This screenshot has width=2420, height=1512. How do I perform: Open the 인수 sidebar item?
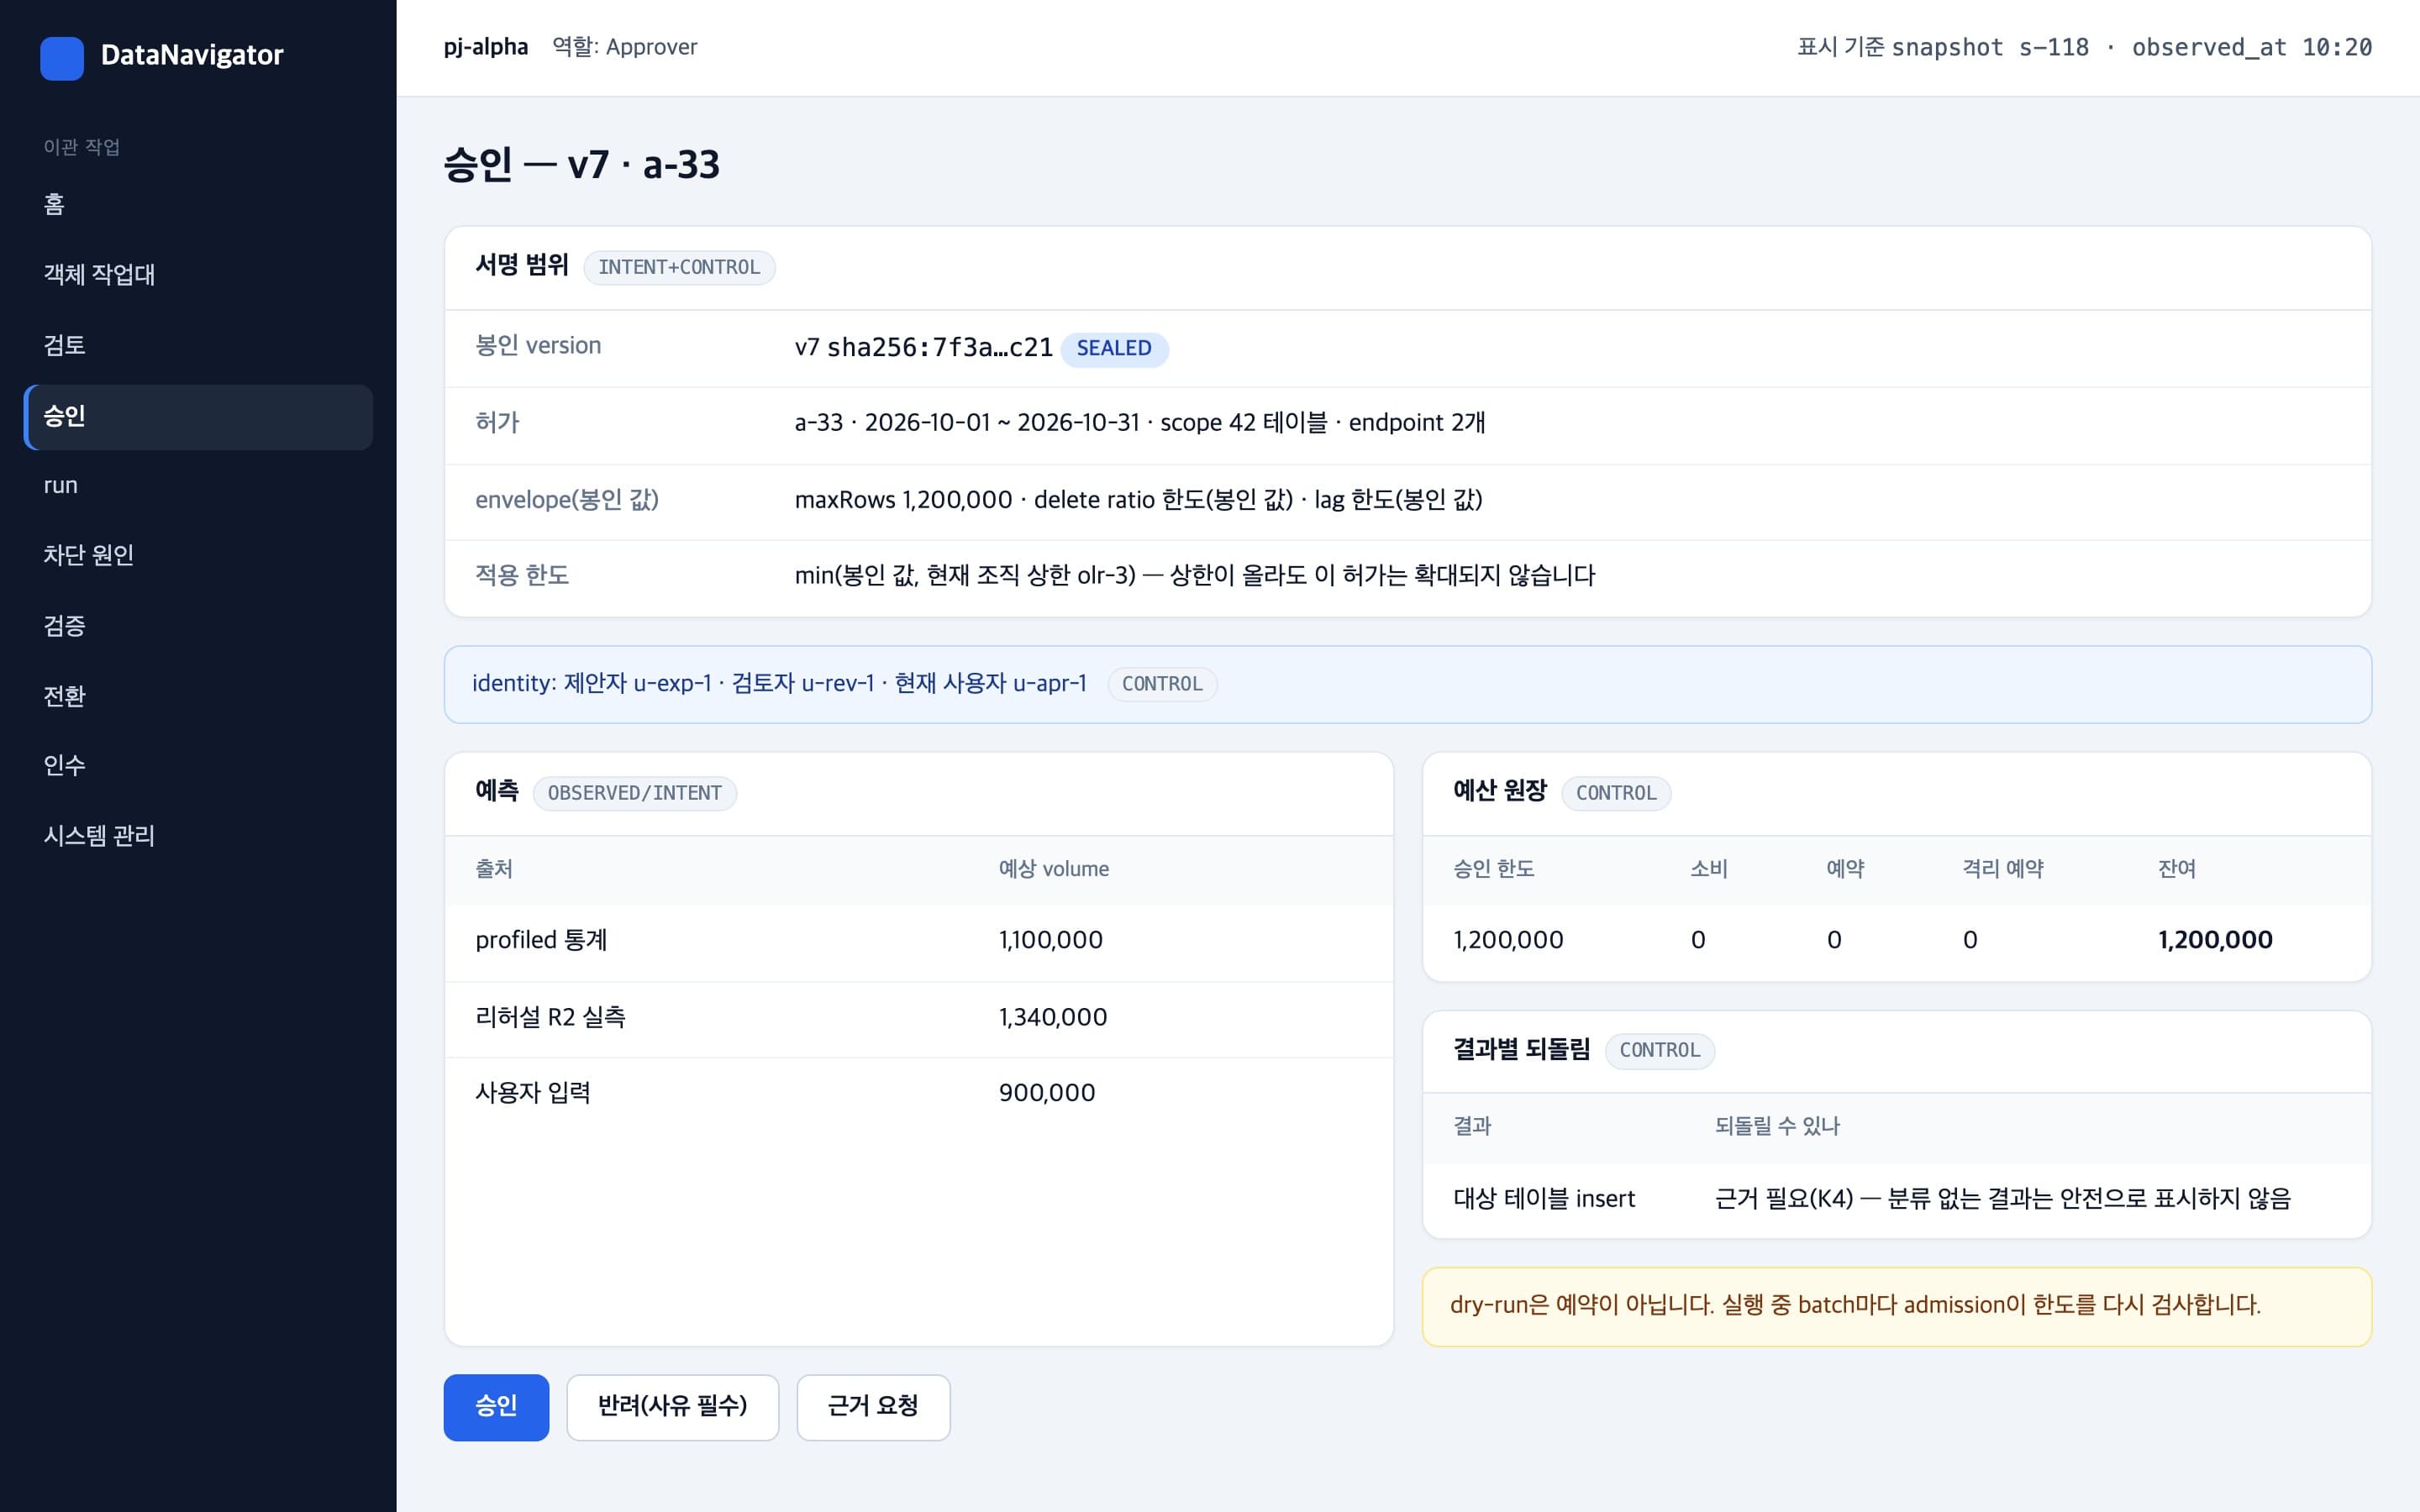198,766
